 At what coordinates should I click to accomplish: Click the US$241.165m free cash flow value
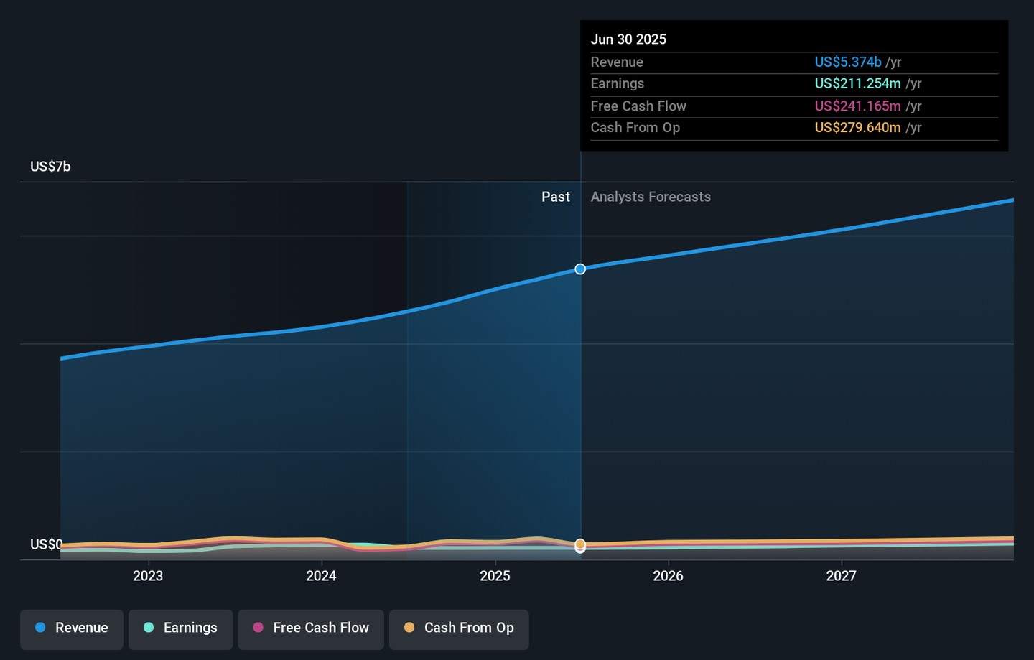[x=857, y=106]
